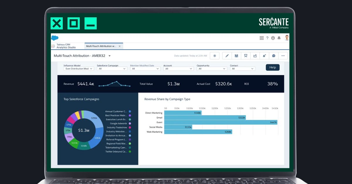352x184 pixels.
Task: Select Twitter Inbound Ca... legend entry
Action: [118, 152]
